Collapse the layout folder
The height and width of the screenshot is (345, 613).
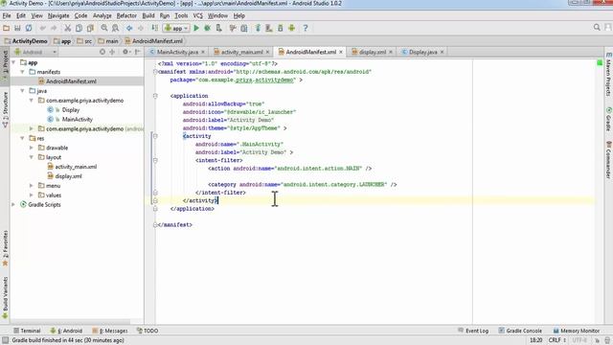click(x=32, y=157)
